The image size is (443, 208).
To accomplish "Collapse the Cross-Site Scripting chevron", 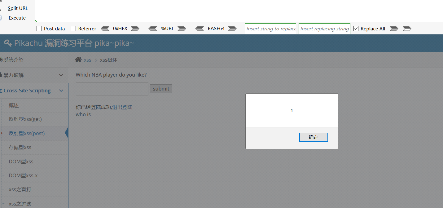I will point(61,91).
